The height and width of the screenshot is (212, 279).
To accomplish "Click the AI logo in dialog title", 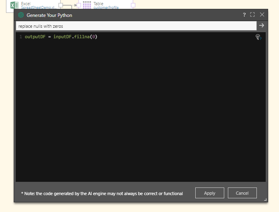I will (x=21, y=15).
